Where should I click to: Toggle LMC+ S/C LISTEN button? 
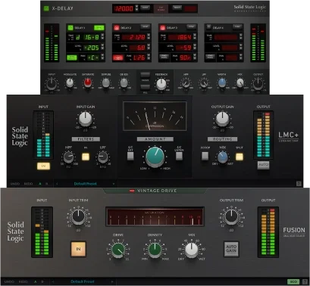(x=179, y=156)
